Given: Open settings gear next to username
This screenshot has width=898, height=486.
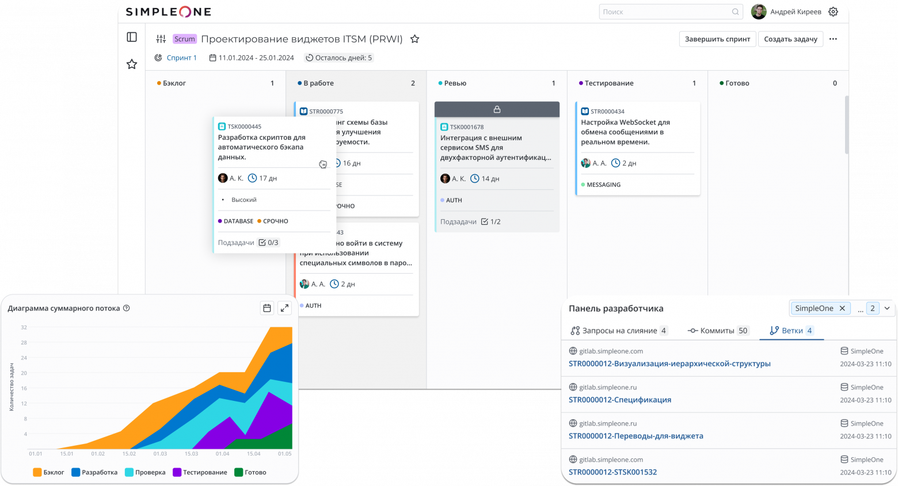Looking at the screenshot, I should (833, 12).
